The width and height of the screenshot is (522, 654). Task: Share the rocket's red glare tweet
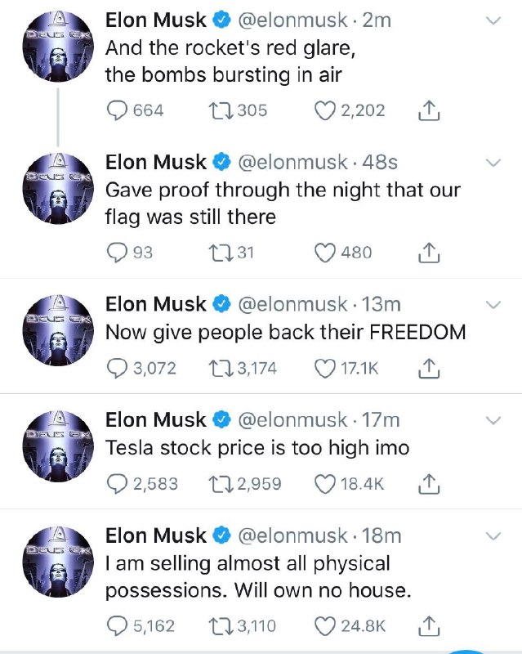(429, 110)
